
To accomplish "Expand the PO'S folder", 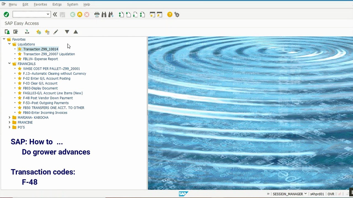I will (x=9, y=127).
